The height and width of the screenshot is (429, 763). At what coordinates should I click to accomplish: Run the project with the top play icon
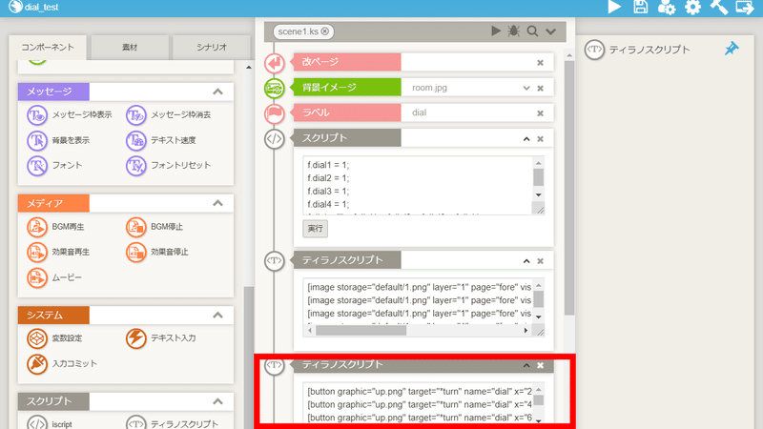[x=614, y=7]
